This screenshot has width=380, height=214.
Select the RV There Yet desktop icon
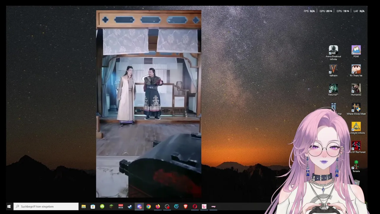[x=356, y=71]
